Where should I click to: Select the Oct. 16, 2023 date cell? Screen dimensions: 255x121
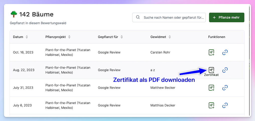coord(23,52)
